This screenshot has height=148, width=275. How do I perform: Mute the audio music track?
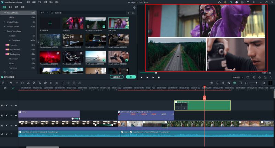tap(11, 134)
